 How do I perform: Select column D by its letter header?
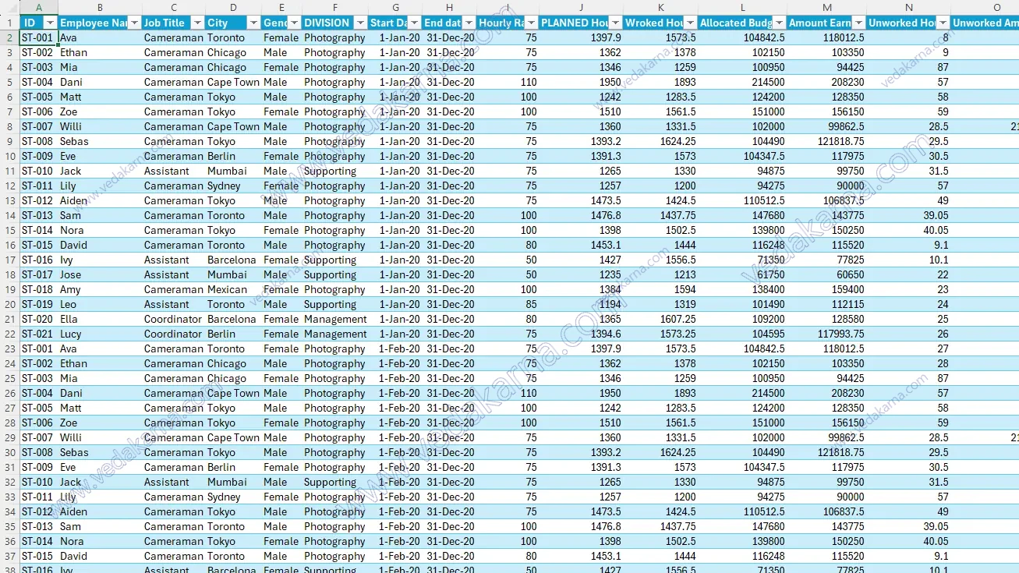tap(233, 7)
